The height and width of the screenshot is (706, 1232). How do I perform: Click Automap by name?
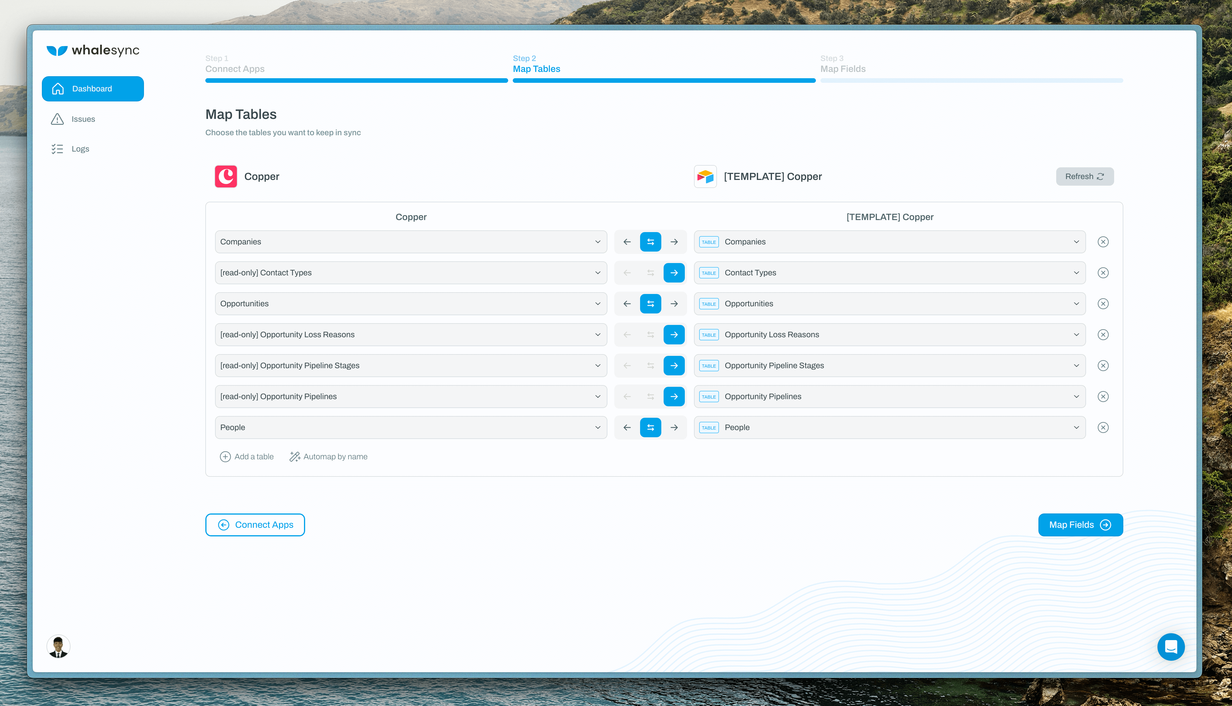pos(328,457)
